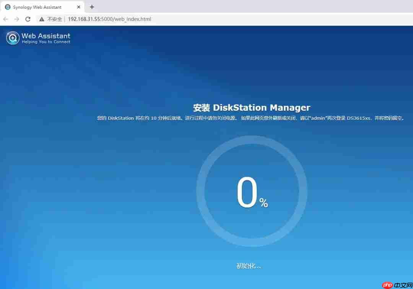Image resolution: width=413 pixels, height=289 pixels.
Task: Switch to the Synology Web Assistant tab
Action: click(x=42, y=7)
